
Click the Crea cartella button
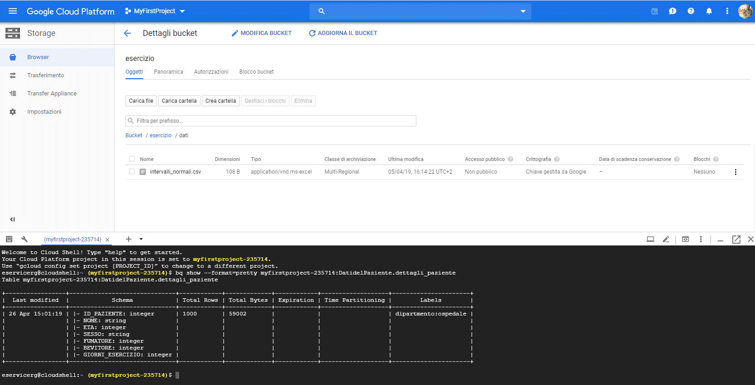[220, 101]
